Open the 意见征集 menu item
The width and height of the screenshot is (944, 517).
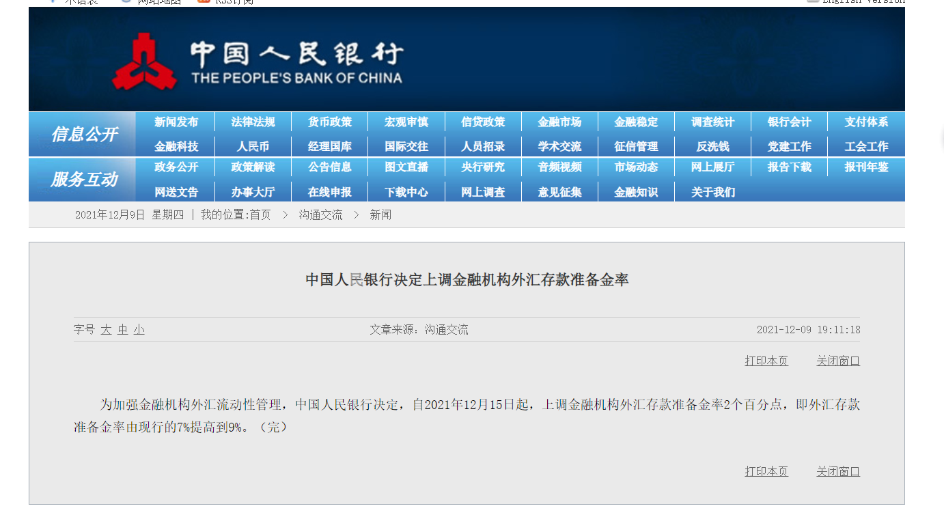pyautogui.click(x=559, y=192)
